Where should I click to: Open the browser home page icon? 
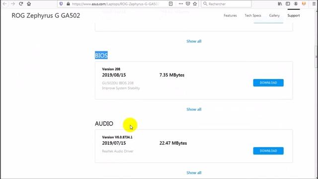tap(29, 4)
